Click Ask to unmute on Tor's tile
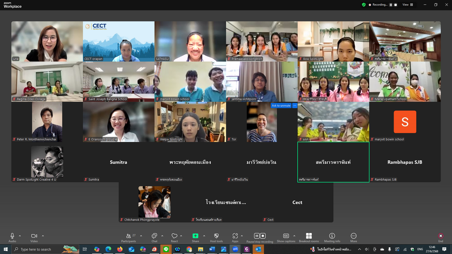The image size is (452, 254). pyautogui.click(x=281, y=105)
